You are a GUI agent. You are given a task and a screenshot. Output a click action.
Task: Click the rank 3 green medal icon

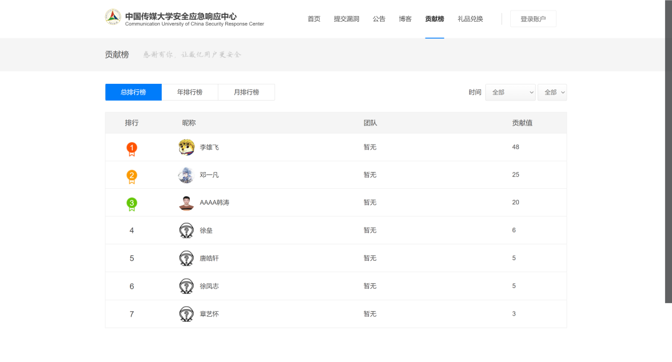coord(132,204)
